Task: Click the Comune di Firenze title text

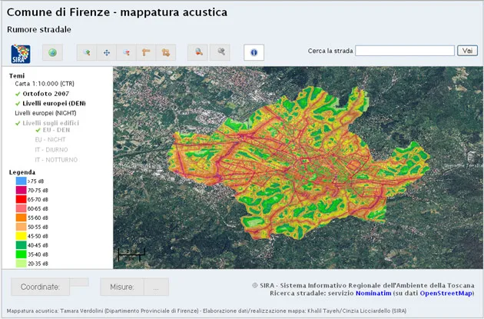Action: pos(117,12)
